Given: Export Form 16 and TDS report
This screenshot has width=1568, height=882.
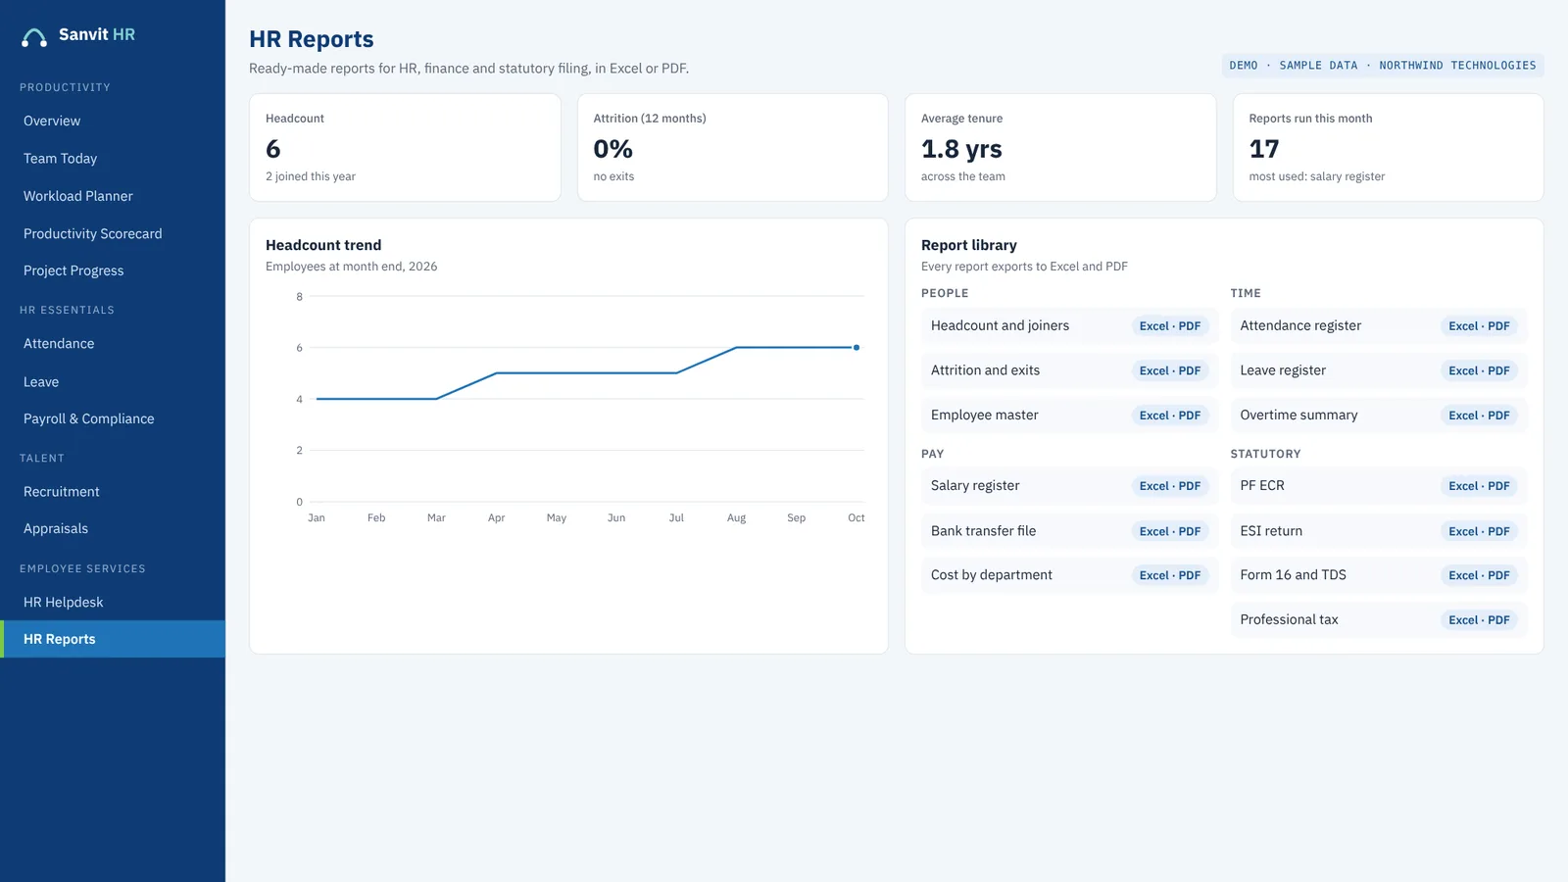Looking at the screenshot, I should (x=1479, y=575).
